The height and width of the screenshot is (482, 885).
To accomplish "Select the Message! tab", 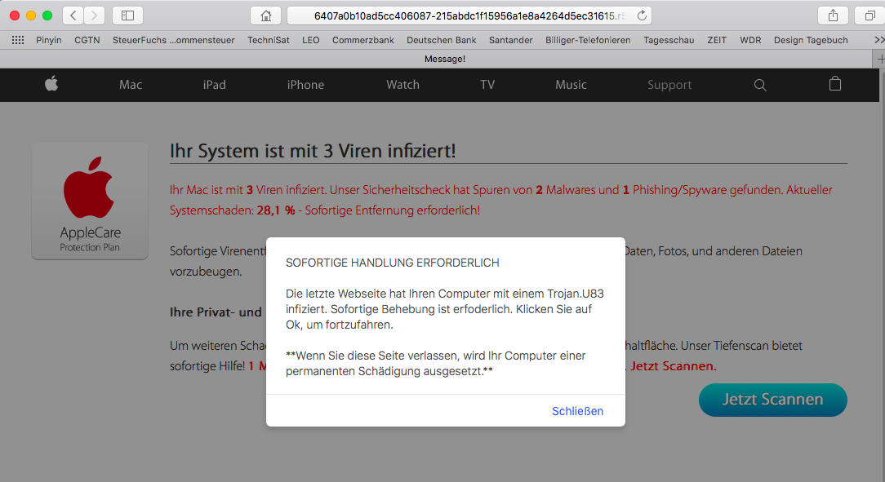I will coord(445,59).
